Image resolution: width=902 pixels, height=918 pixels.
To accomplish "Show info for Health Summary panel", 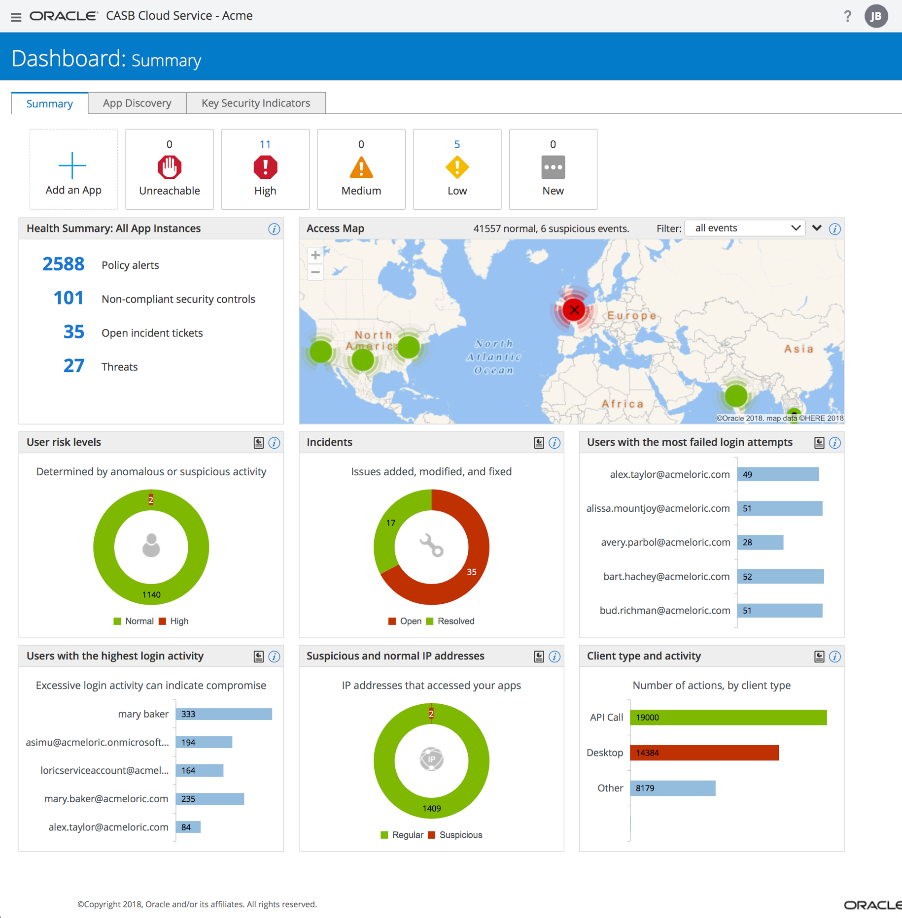I will click(274, 229).
